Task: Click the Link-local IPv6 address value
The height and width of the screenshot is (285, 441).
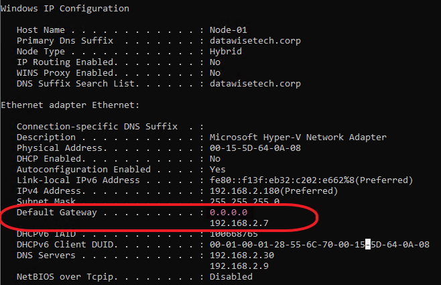Action: coord(312,180)
